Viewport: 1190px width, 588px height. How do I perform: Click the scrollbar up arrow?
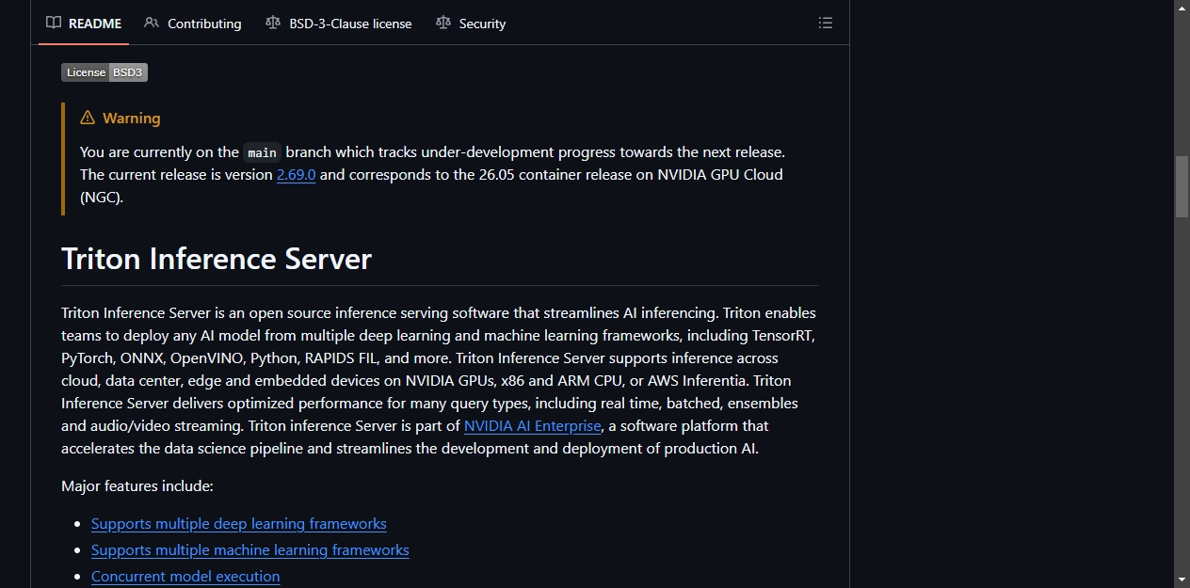tap(1182, 8)
